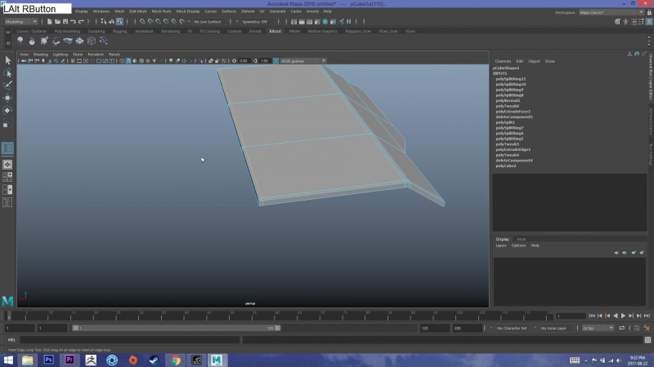Click the Bifrost wireframe cube shelf icon
The image size is (654, 367).
coord(92,41)
